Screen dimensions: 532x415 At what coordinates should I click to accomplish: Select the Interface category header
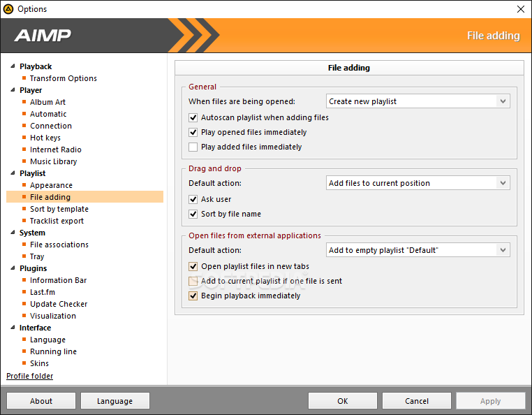coord(36,328)
